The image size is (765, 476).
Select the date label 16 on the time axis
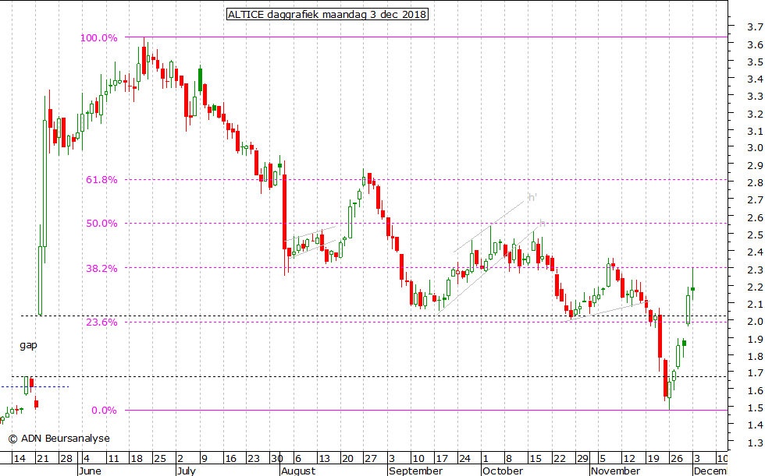click(x=230, y=459)
